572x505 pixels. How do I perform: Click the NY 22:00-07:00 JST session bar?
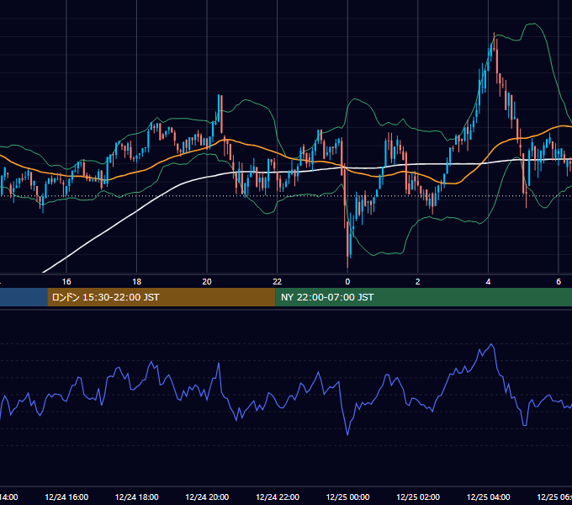coord(423,297)
